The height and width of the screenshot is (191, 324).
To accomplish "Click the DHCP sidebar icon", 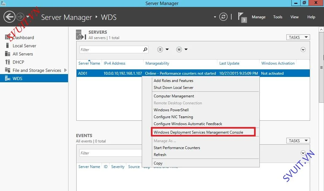I will pos(8,62).
